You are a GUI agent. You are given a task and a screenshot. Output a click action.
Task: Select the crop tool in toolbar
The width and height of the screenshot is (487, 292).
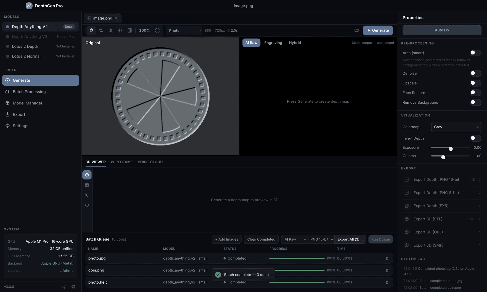pyautogui.click(x=101, y=30)
